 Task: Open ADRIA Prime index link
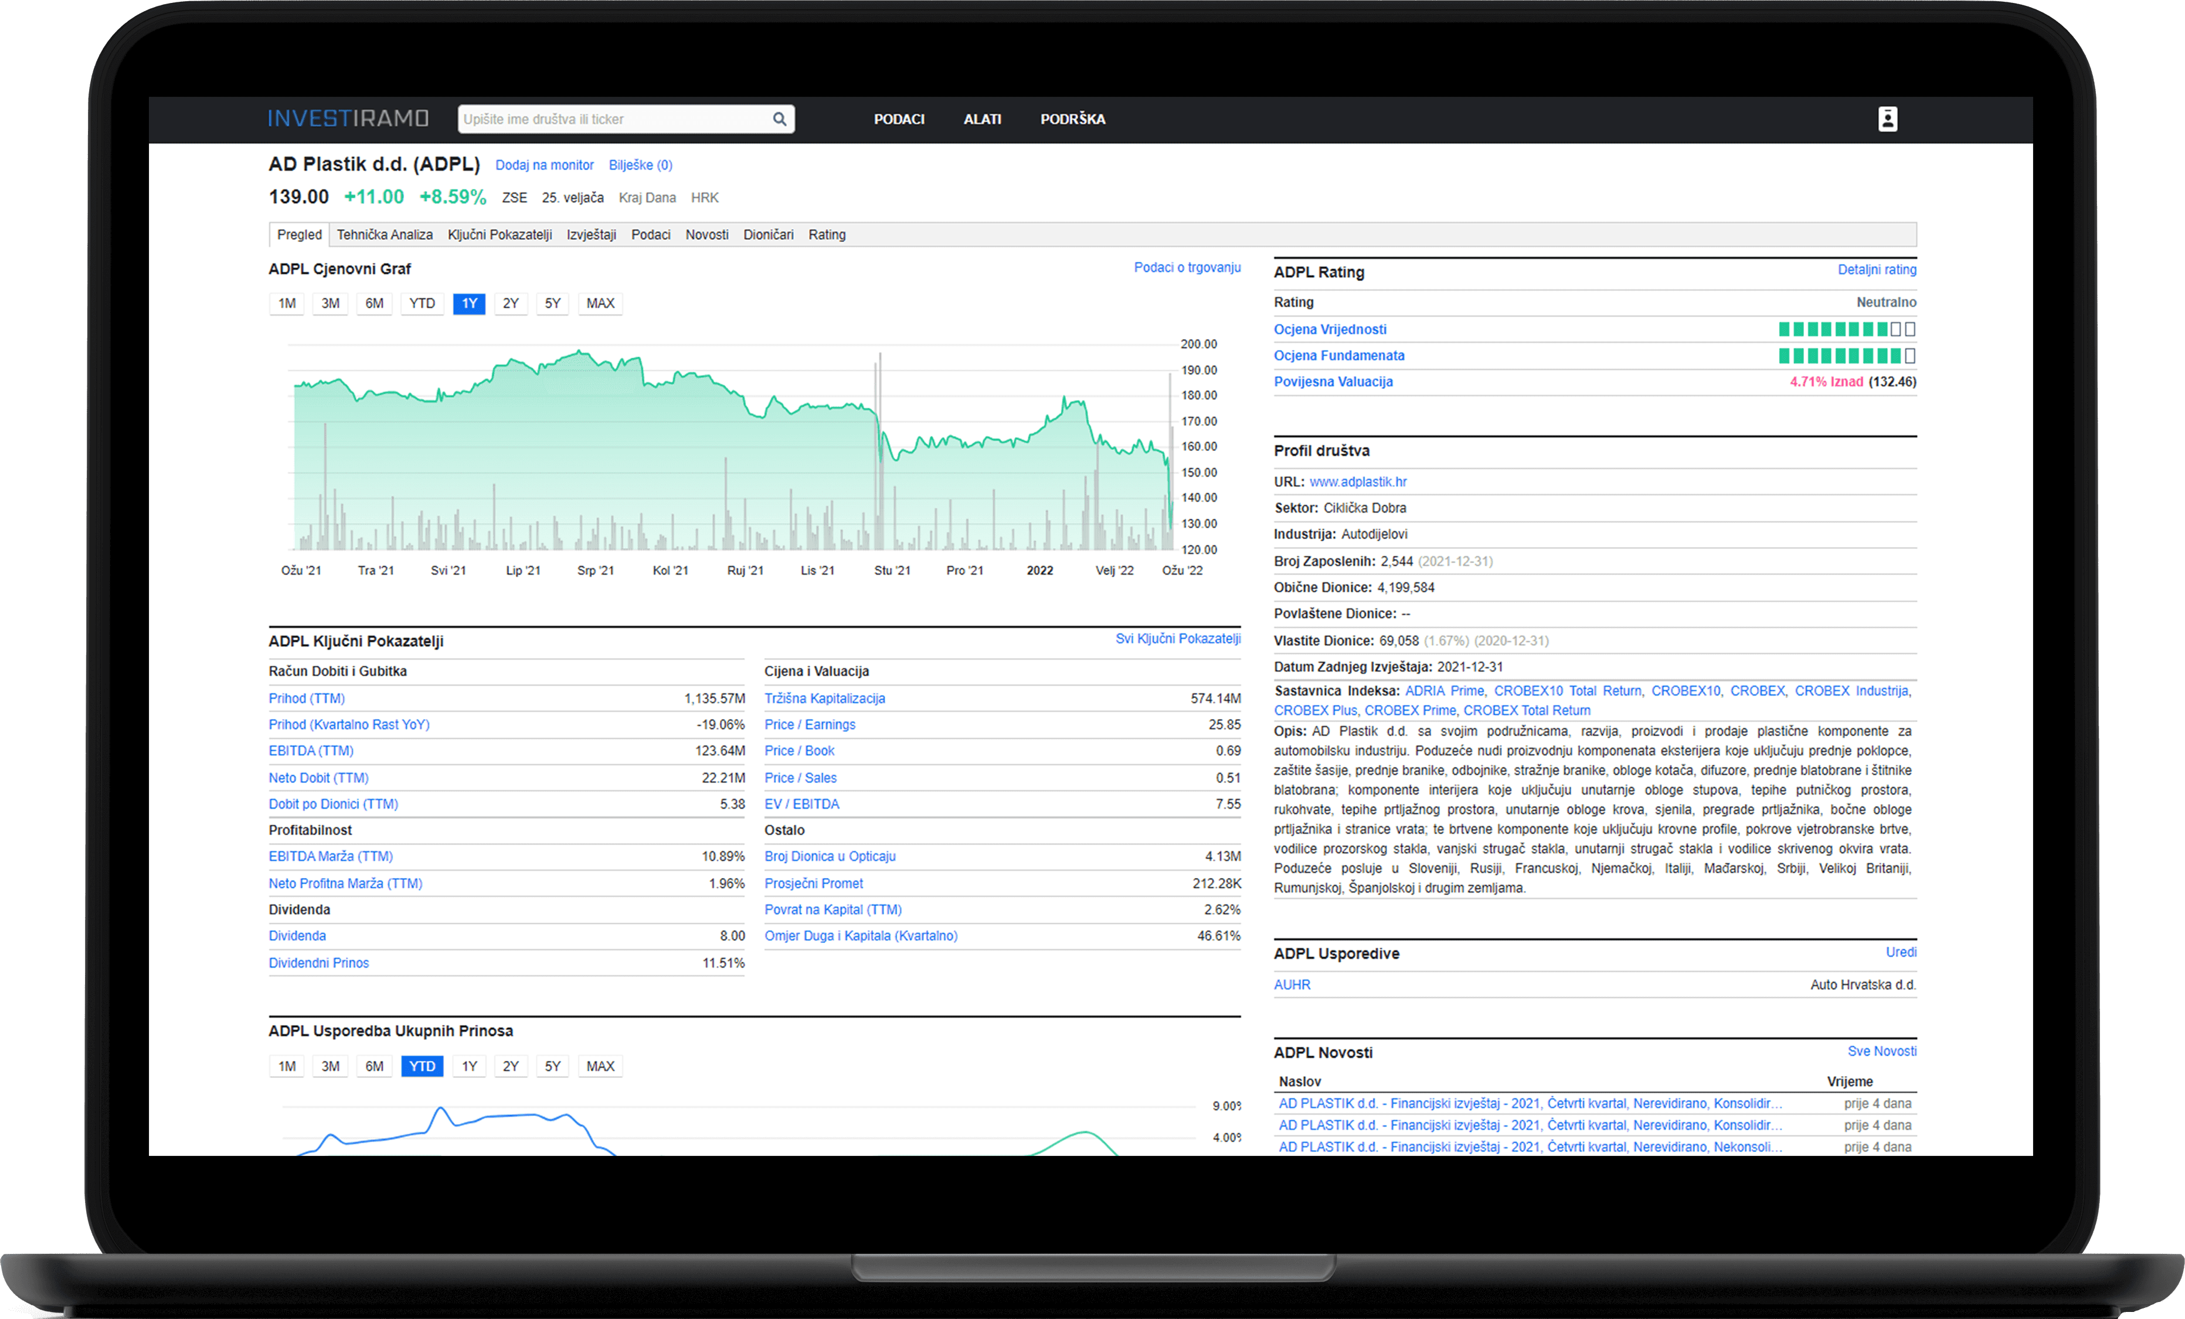[1445, 691]
